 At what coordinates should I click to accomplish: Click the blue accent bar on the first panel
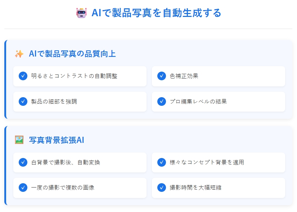(5, 78)
